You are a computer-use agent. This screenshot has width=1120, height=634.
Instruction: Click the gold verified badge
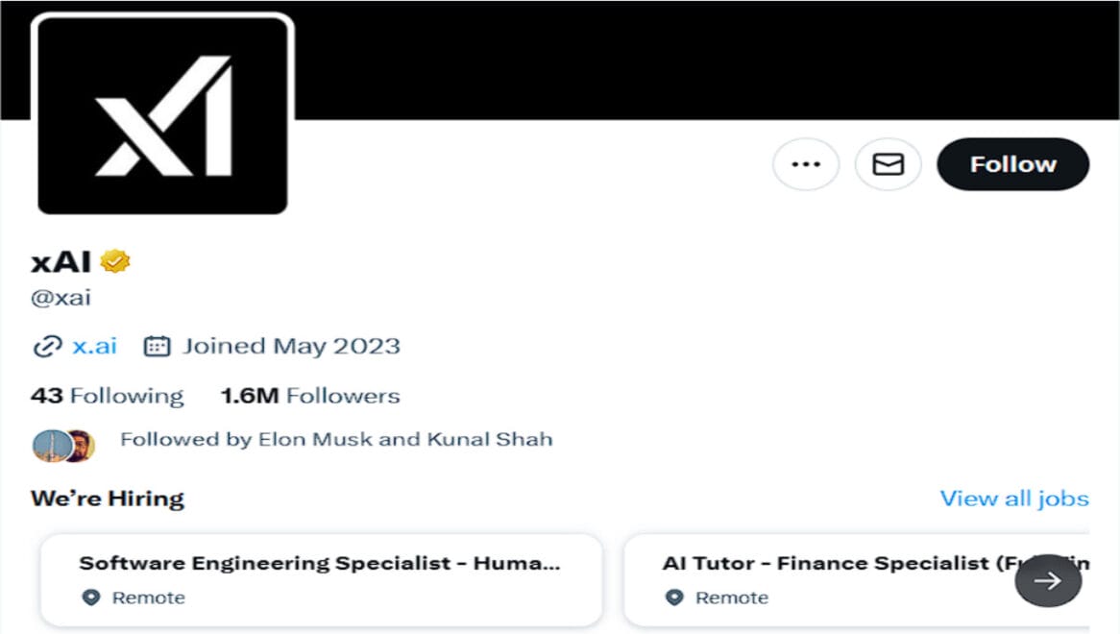point(115,260)
